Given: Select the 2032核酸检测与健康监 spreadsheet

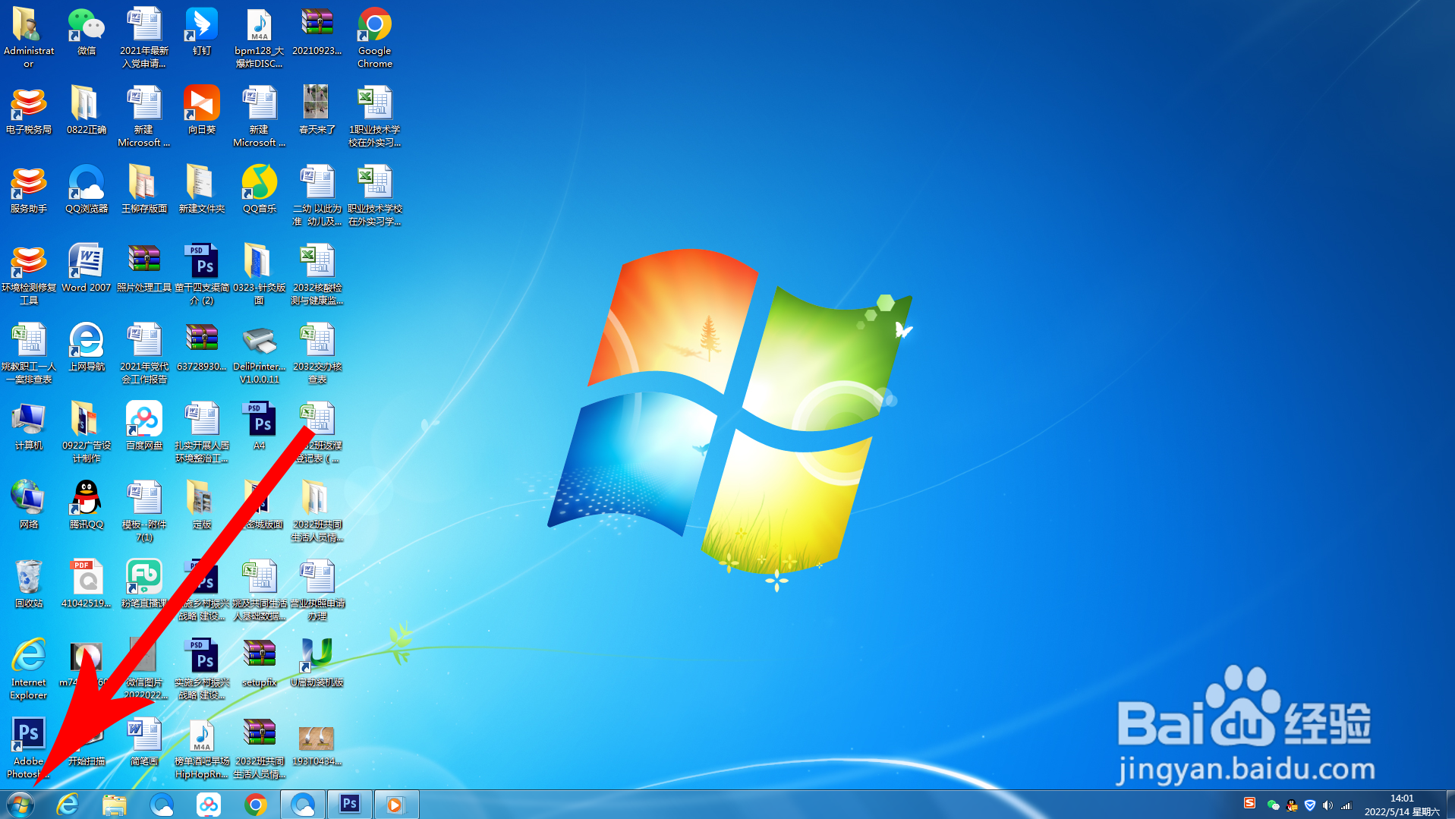Looking at the screenshot, I should pyautogui.click(x=317, y=275).
